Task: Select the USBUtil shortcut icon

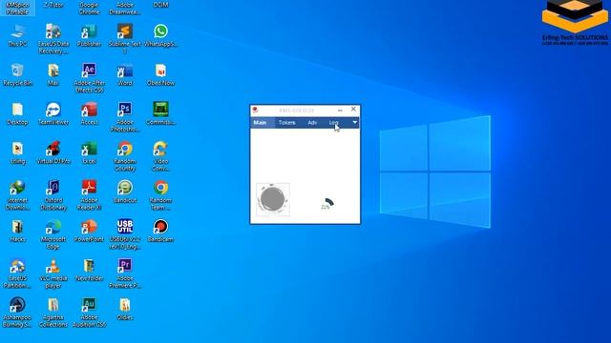Action: pos(125,235)
